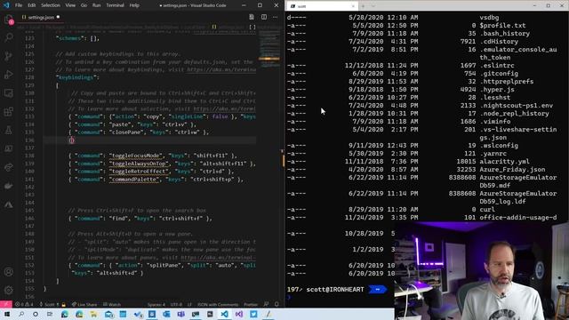569x320 pixels.
Task: Open the Go menu
Action: [x=84, y=5]
